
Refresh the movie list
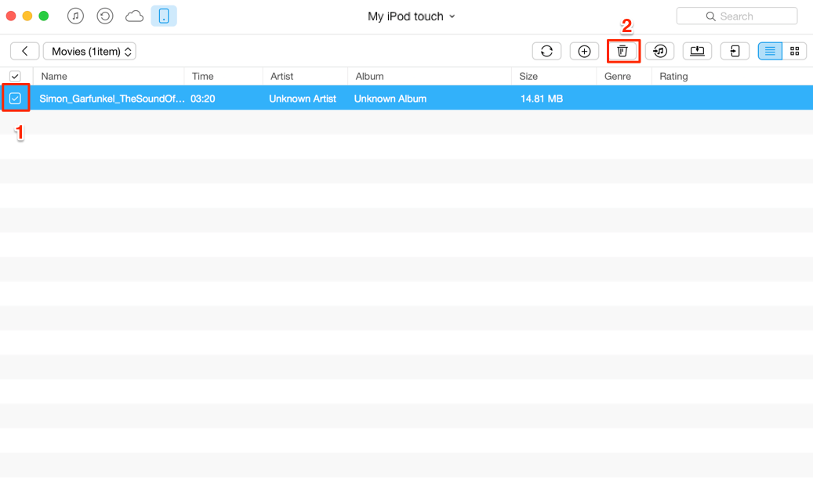click(x=546, y=51)
